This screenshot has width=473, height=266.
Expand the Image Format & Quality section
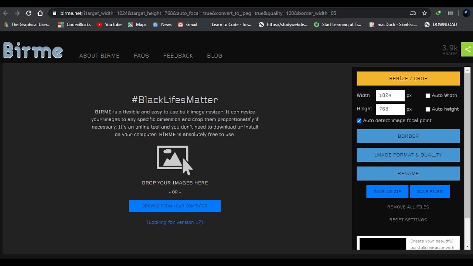[x=408, y=155]
